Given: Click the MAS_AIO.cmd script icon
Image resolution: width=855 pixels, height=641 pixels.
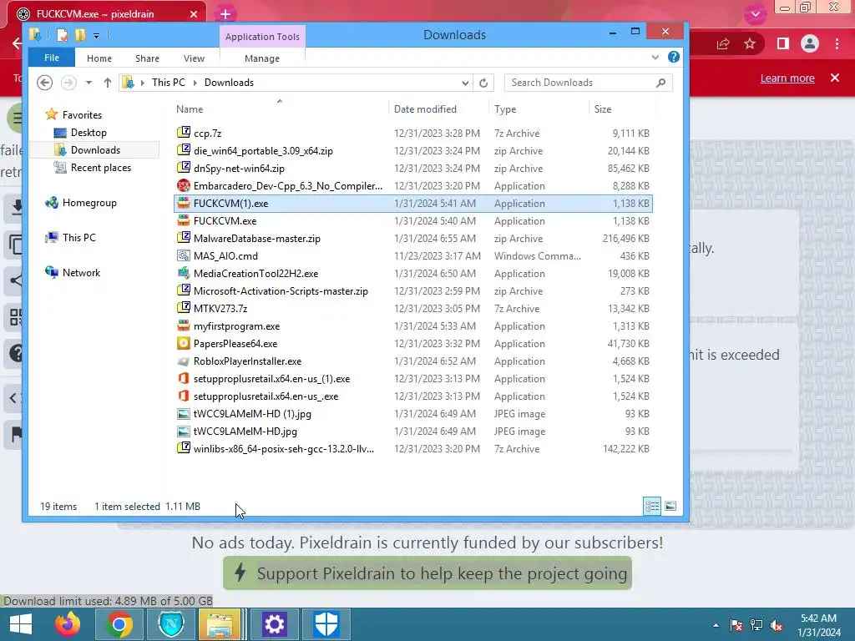Looking at the screenshot, I should (x=184, y=255).
